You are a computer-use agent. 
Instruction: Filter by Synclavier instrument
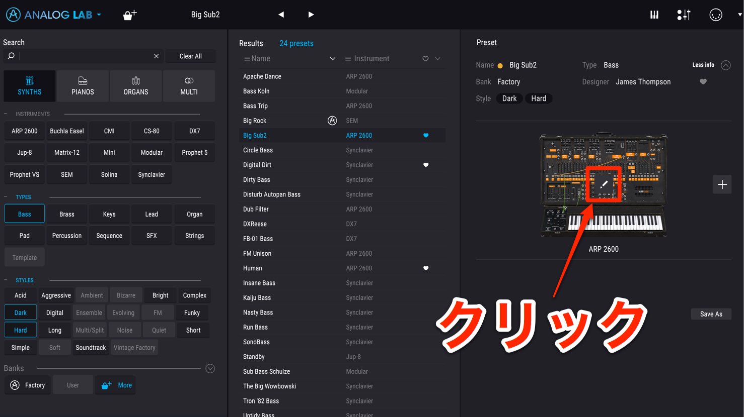pyautogui.click(x=152, y=175)
